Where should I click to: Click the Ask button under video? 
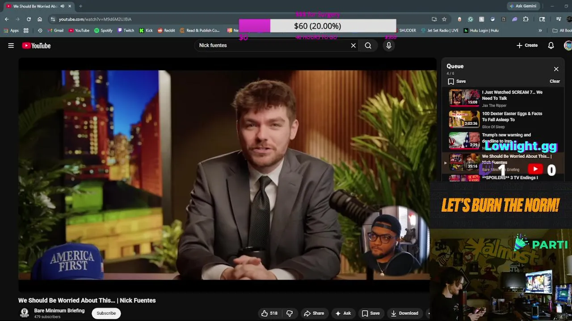point(343,313)
